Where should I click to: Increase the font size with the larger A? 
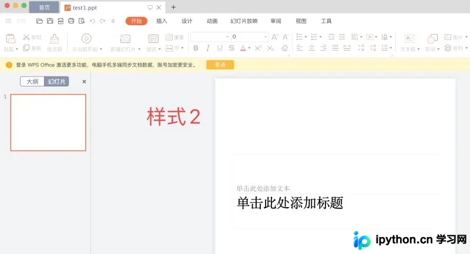[x=274, y=37]
